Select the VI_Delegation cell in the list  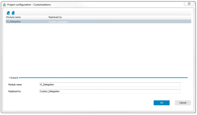tap(14, 22)
